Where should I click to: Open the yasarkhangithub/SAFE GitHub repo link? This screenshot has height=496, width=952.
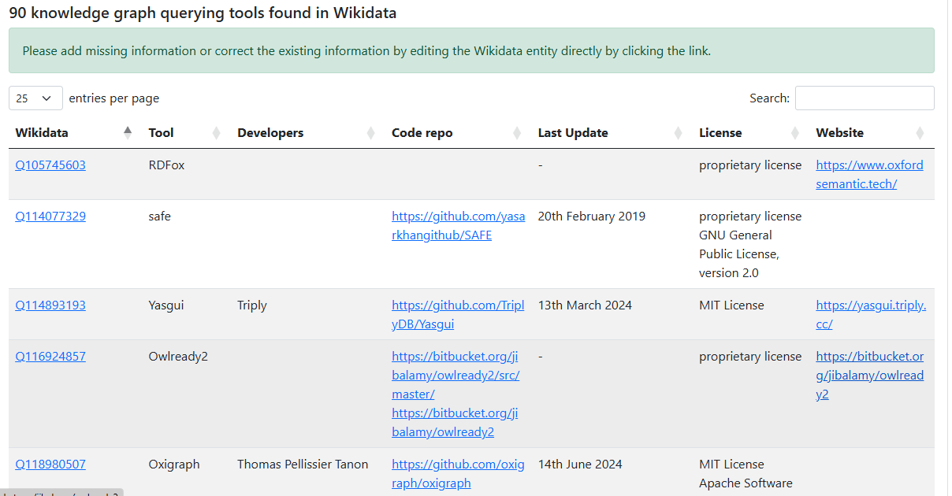[x=458, y=226]
